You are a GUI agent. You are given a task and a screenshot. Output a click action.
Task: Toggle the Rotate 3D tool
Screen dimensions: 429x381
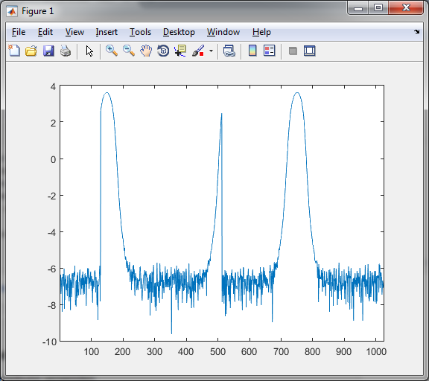[163, 51]
